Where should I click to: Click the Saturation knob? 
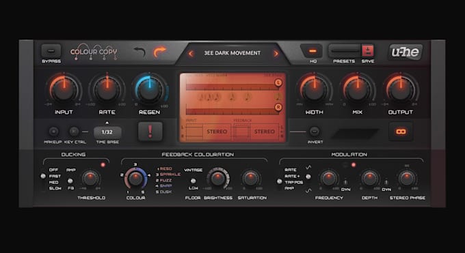[x=251, y=179]
